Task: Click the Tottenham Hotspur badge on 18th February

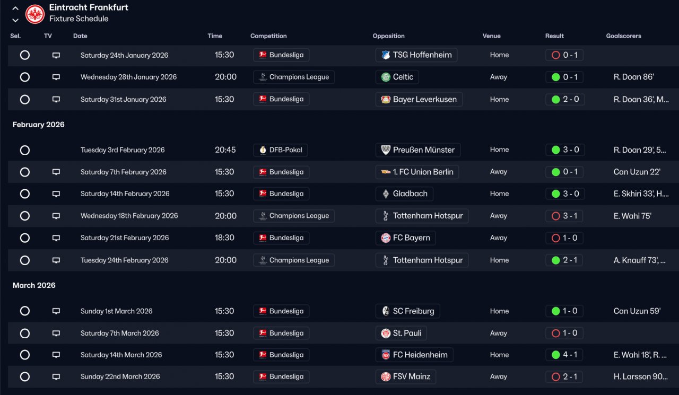Action: coord(386,216)
